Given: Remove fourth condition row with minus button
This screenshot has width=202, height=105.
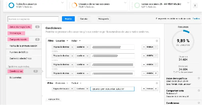Looking at the screenshot, I should (x=144, y=73).
